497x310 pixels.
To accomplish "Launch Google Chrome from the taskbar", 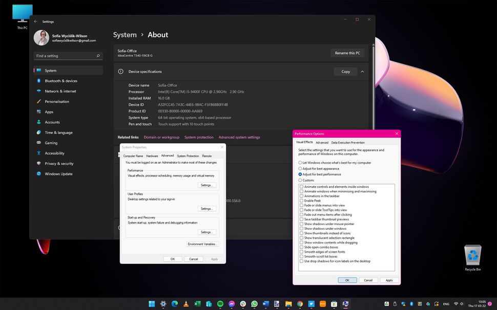I will click(x=300, y=303).
